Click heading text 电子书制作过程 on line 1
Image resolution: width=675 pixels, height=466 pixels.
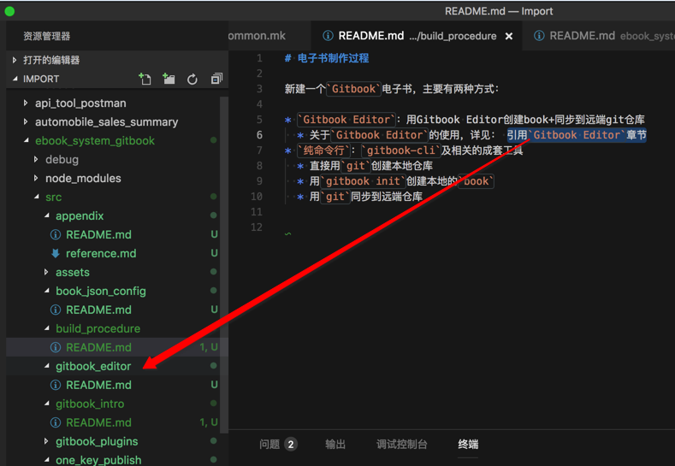point(333,58)
